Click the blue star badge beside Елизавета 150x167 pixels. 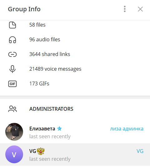point(59,129)
